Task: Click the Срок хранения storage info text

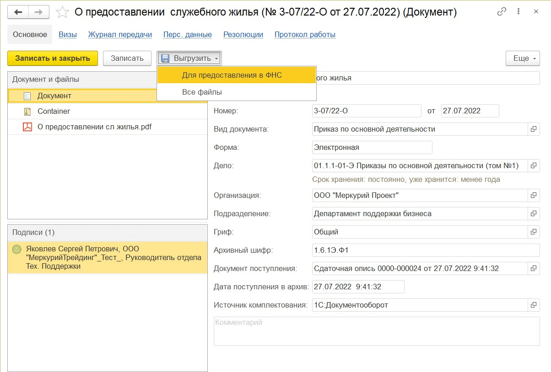Action: 406,180
